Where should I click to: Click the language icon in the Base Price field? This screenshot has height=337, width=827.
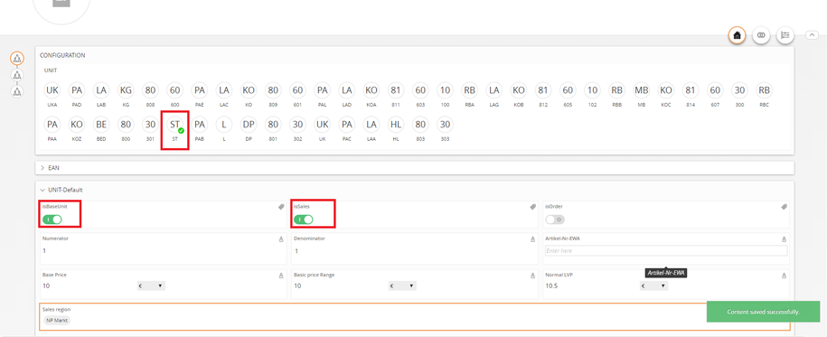(282, 276)
